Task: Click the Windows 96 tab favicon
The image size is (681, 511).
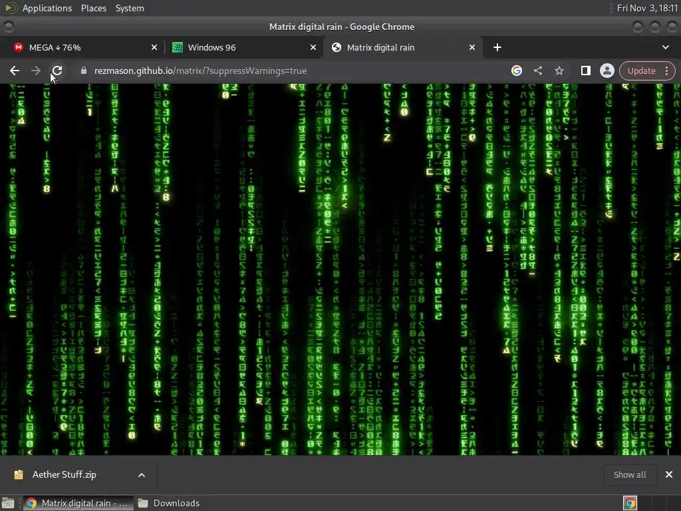Action: [x=177, y=47]
